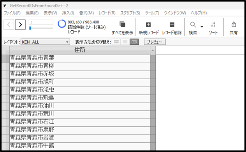Select the 青森県青森市青柳 row
The width and height of the screenshot is (246, 152).
click(x=80, y=66)
